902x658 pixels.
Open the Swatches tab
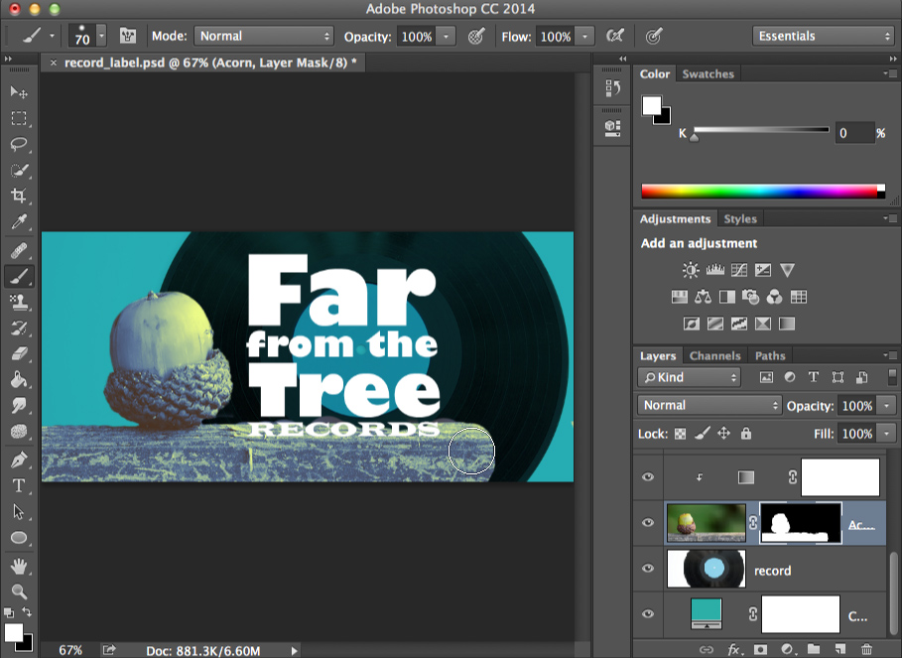tap(708, 72)
